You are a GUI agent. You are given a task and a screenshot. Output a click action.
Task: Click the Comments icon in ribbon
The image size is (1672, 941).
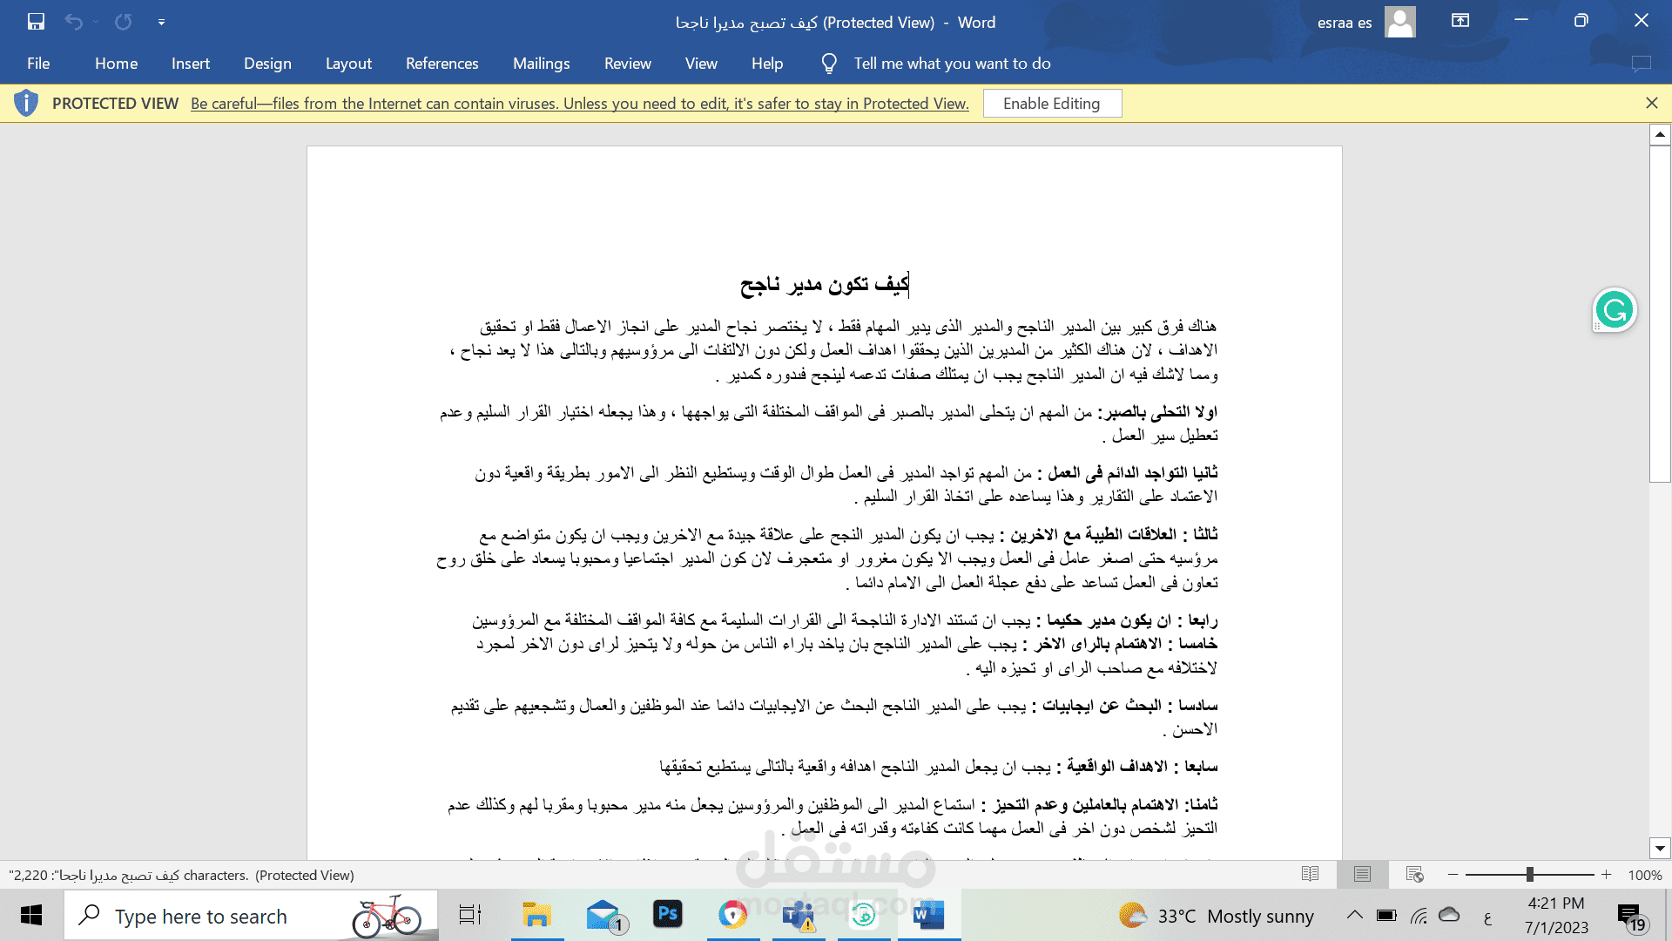point(1641,64)
